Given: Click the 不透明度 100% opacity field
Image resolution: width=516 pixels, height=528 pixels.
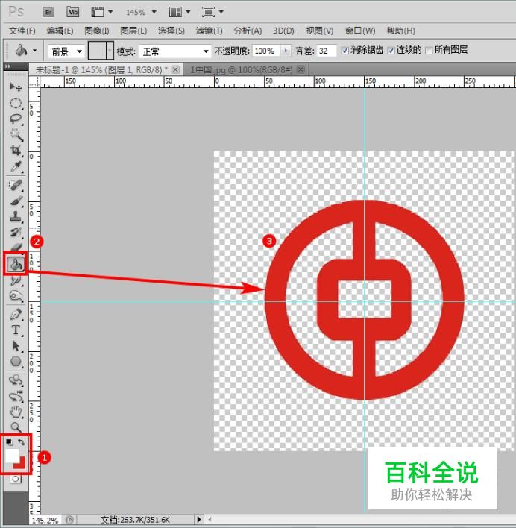Looking at the screenshot, I should 266,51.
